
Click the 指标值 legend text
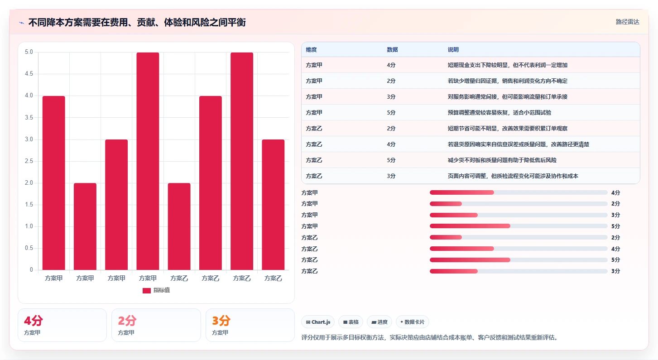[162, 290]
